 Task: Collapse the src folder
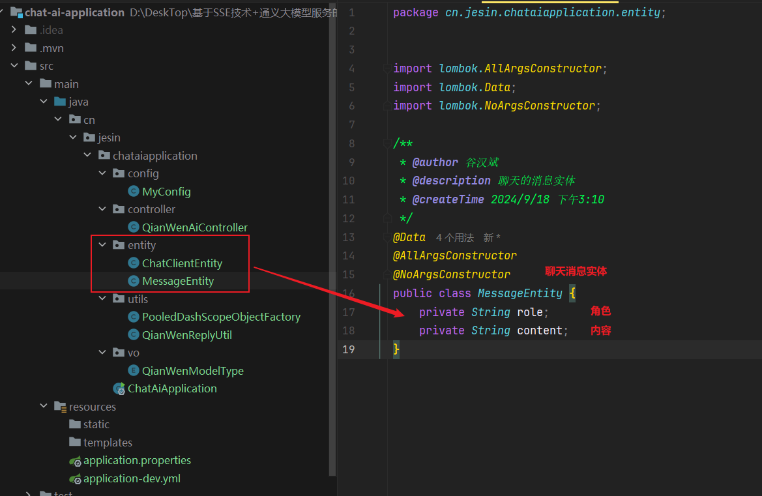click(x=14, y=66)
